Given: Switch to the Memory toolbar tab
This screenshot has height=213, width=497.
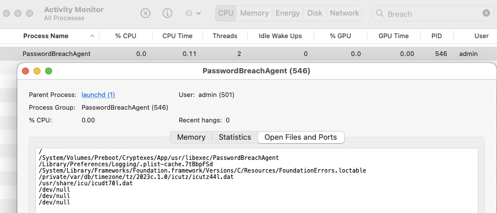Looking at the screenshot, I should 254,13.
